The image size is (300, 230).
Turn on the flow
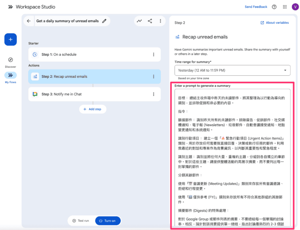[x=107, y=220]
